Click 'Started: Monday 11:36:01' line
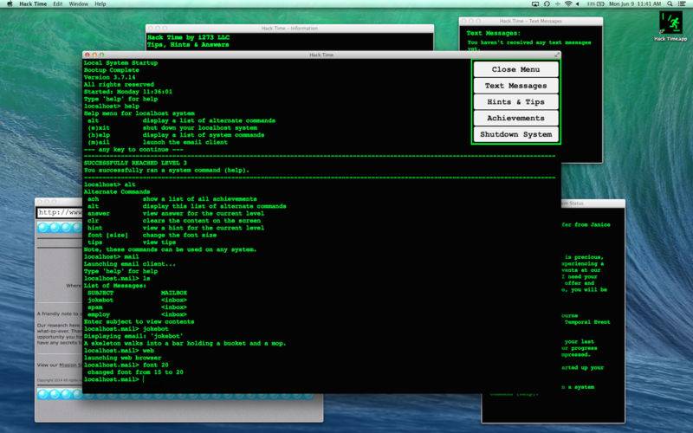This screenshot has width=693, height=433. pos(128,92)
